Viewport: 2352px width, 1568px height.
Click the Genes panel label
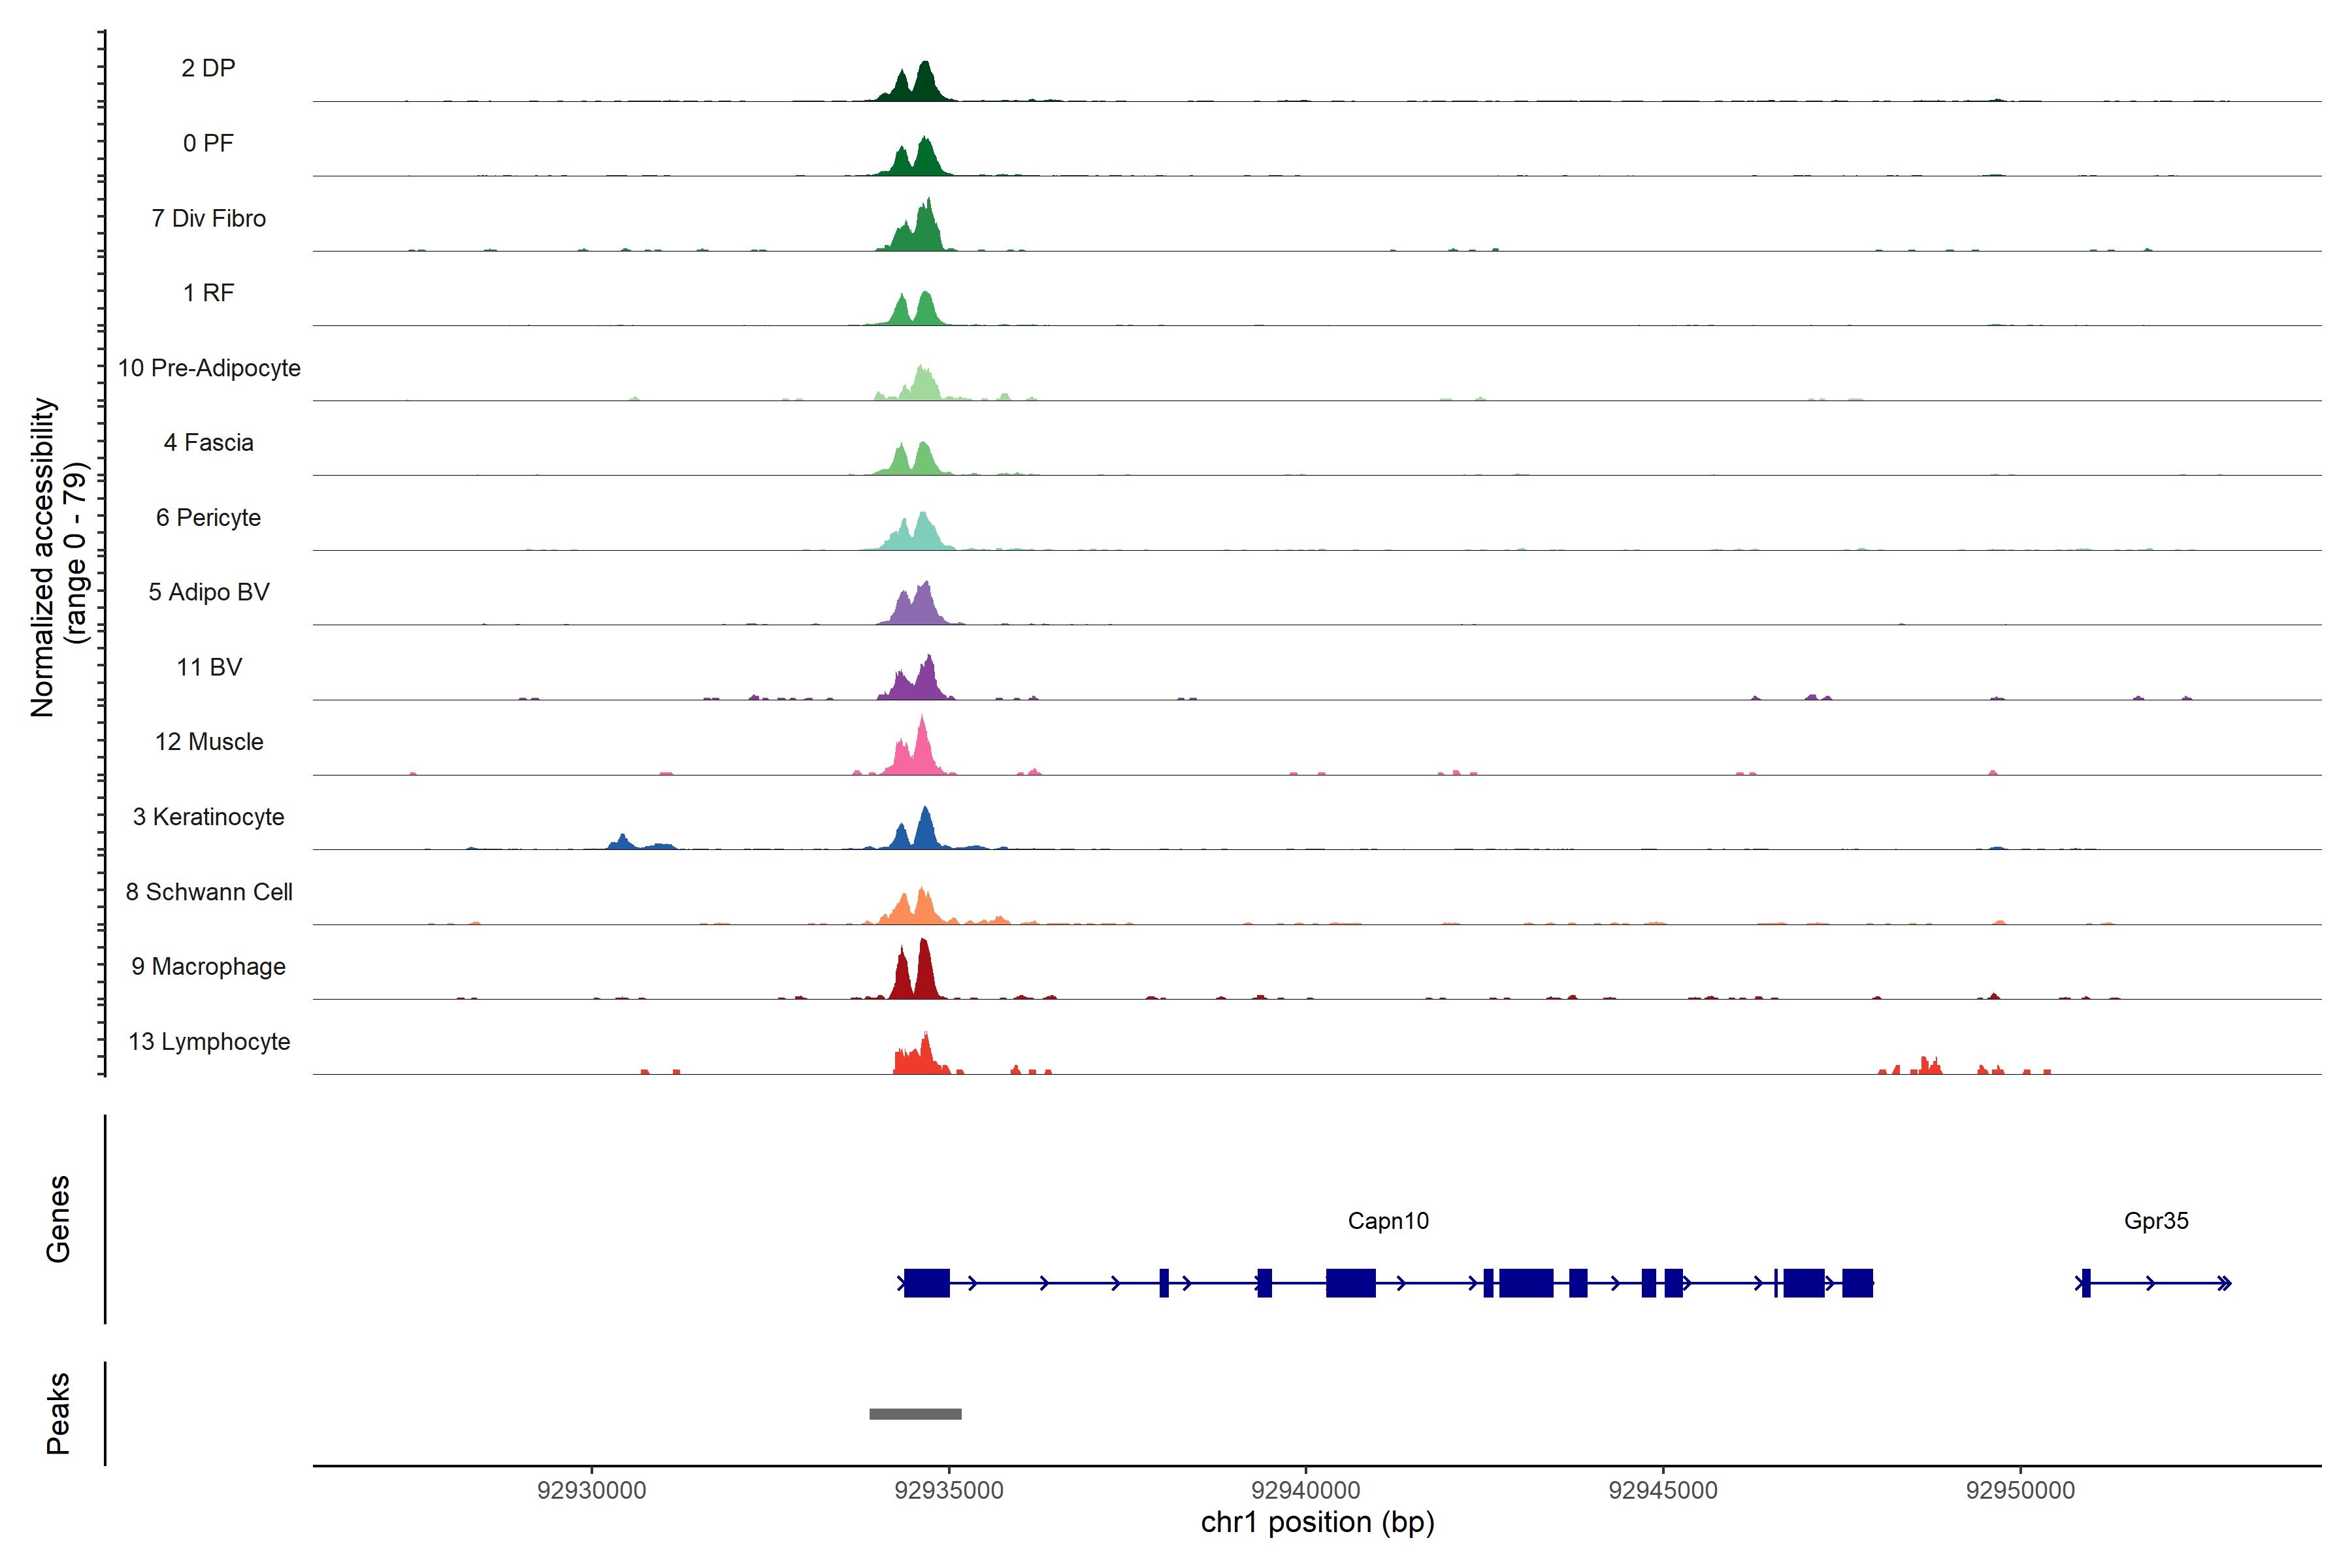click(58, 1218)
